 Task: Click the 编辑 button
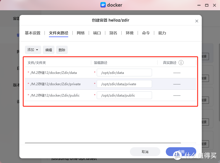49,50
